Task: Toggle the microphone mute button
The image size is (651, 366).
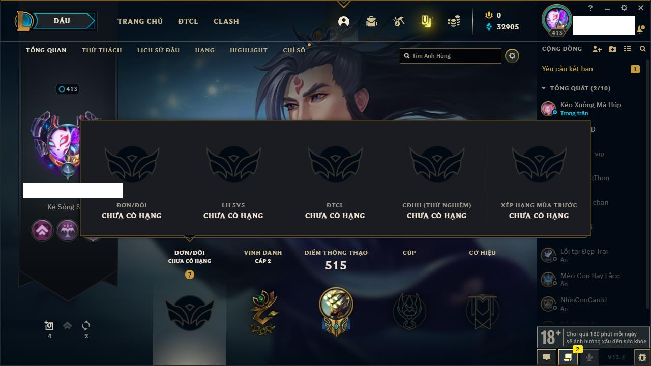Action: tap(589, 357)
